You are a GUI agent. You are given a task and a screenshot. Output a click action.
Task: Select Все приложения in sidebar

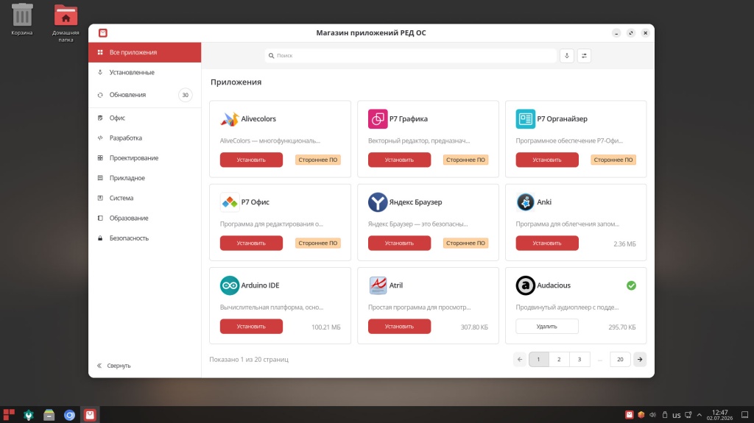tap(145, 52)
